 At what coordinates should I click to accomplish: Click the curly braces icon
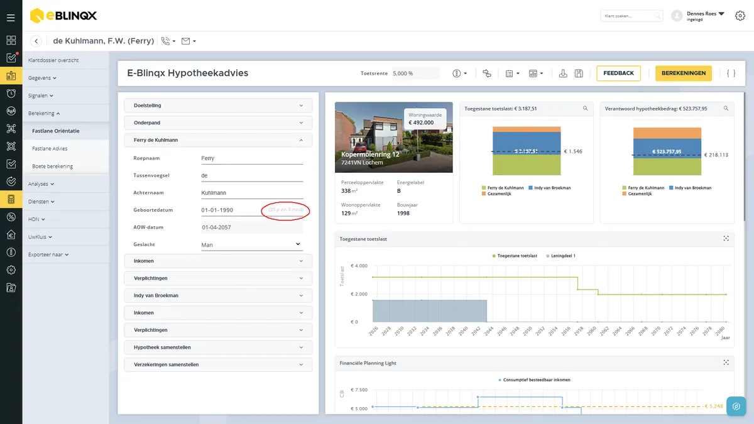click(731, 73)
